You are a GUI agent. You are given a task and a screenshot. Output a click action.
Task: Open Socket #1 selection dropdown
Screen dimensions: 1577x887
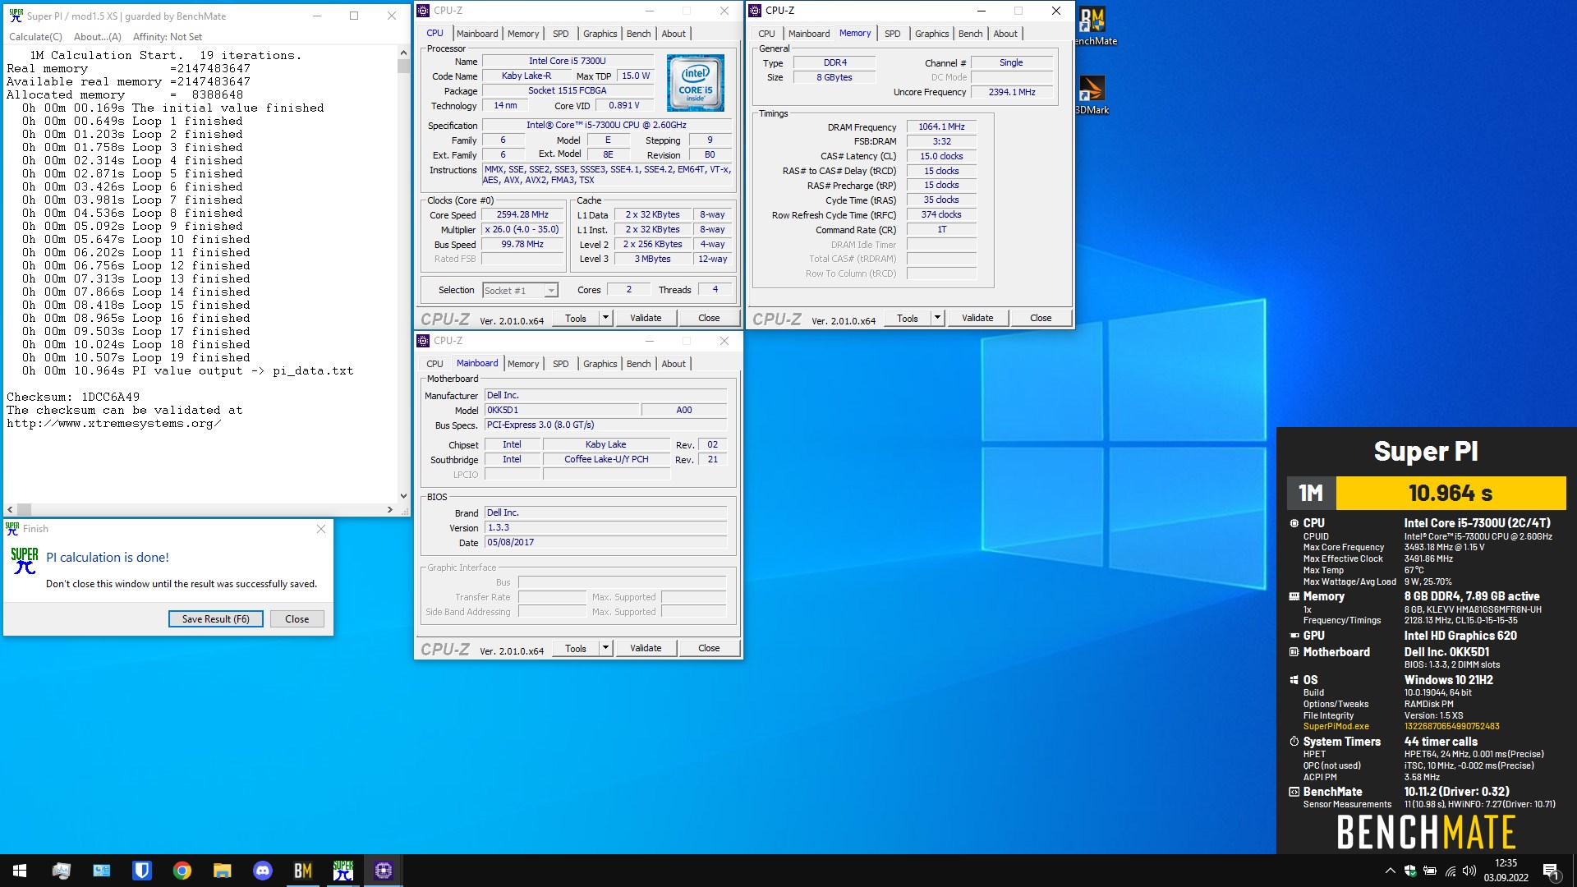(521, 291)
